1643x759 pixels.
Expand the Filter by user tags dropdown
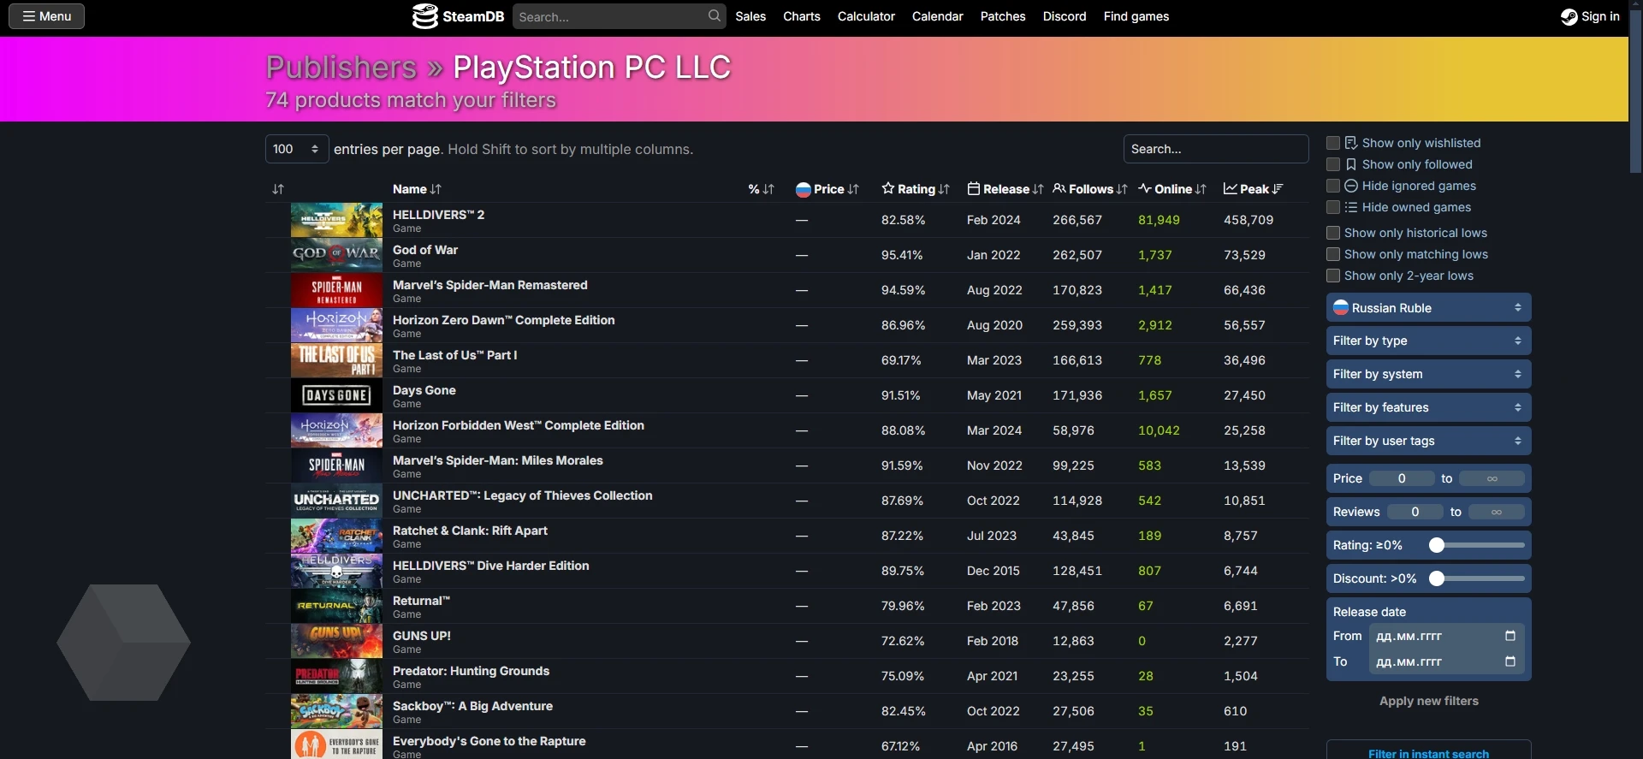click(x=1428, y=441)
